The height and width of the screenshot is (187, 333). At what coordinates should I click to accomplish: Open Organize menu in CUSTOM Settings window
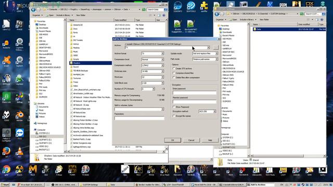pos(221,20)
